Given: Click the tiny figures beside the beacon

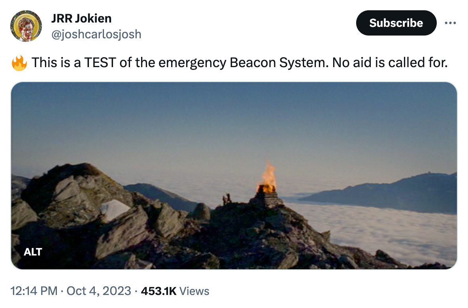Looking at the screenshot, I should tap(226, 199).
